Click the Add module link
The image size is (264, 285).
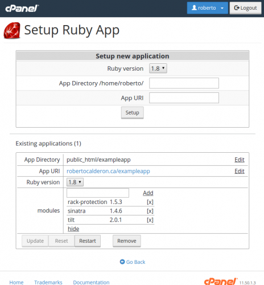coord(148,193)
